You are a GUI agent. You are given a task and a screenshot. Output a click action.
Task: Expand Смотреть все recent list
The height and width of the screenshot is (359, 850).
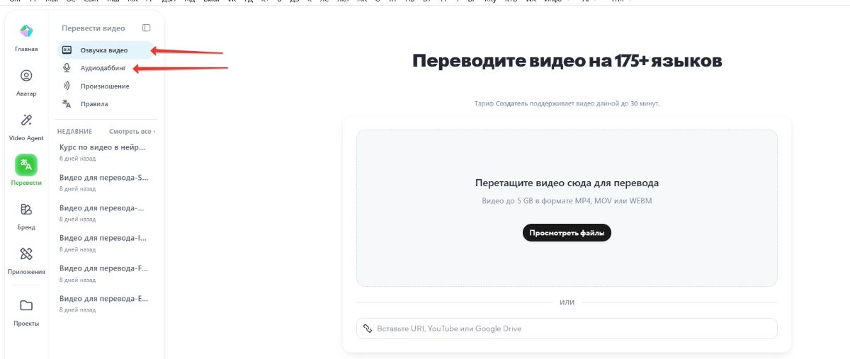[x=132, y=132]
